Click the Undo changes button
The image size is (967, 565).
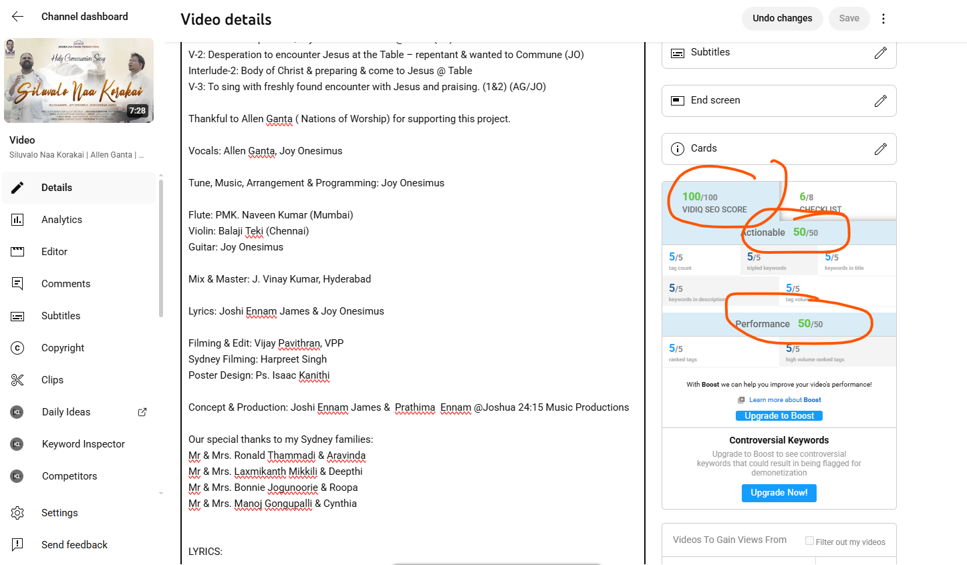782,19
